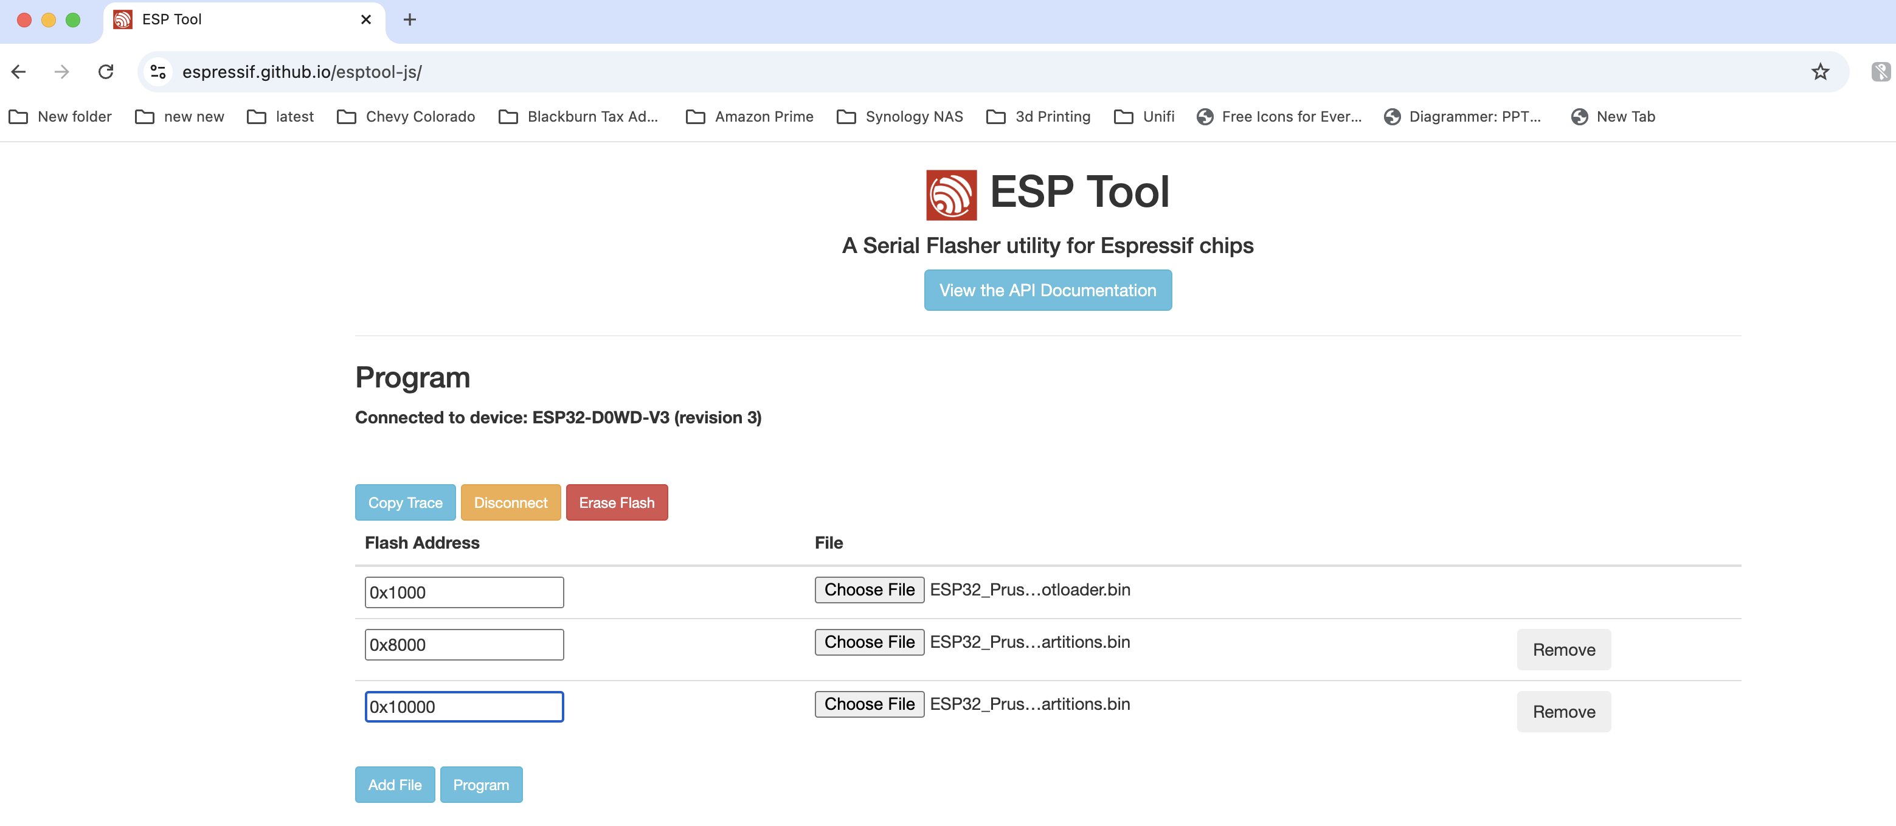
Task: Open the New Tab bookmark
Action: [1612, 116]
